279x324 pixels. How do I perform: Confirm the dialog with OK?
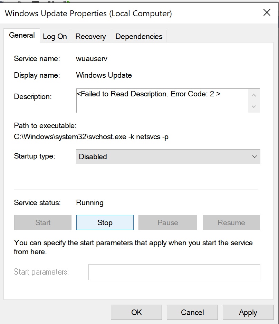pyautogui.click(x=136, y=312)
